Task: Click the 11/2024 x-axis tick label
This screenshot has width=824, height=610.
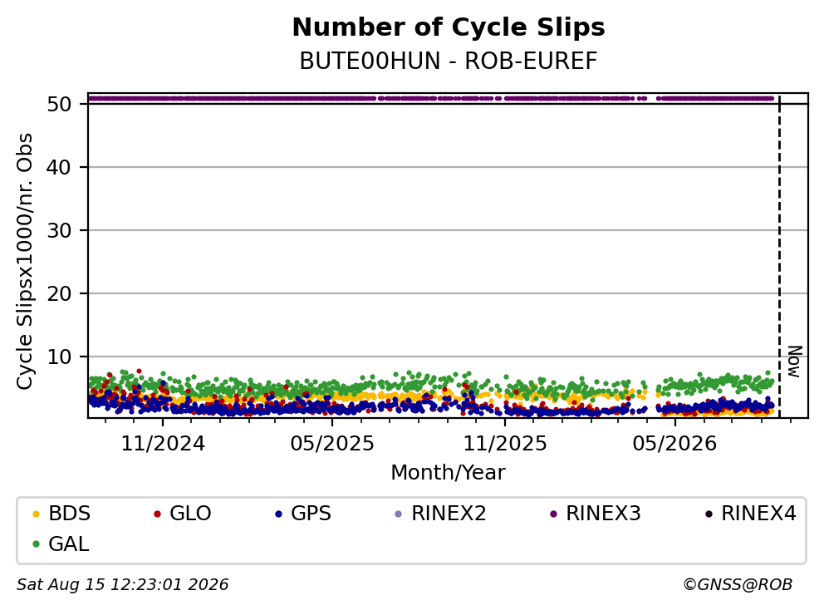Action: pyautogui.click(x=163, y=444)
